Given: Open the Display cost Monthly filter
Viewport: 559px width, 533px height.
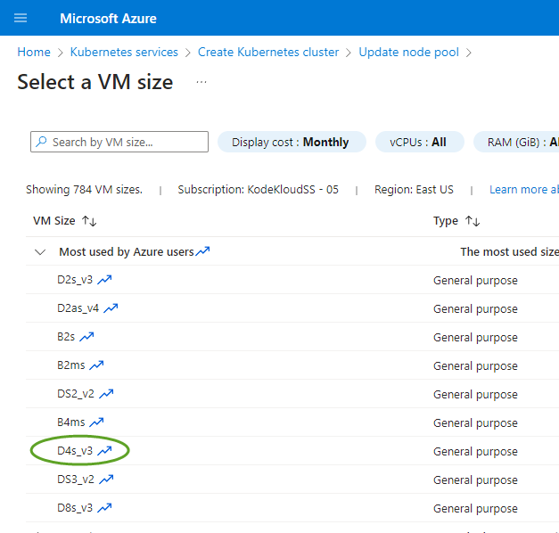Looking at the screenshot, I should [291, 142].
